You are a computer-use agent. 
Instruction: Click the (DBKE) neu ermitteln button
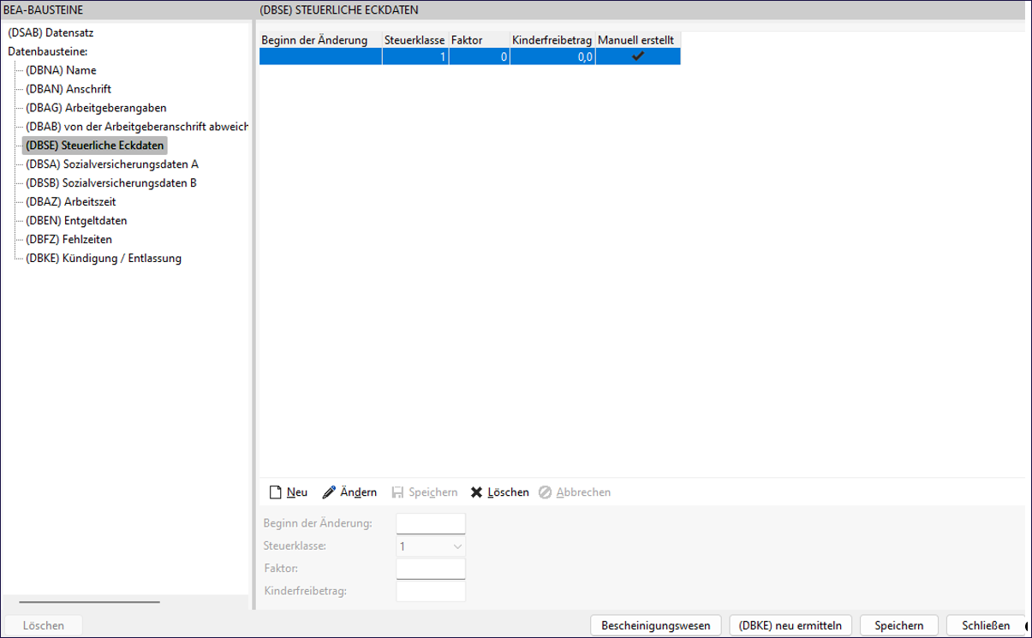pyautogui.click(x=790, y=625)
